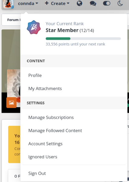The image size is (129, 182).
Task: Click the user avatar in the top bar
Action: click(x=8, y=4)
